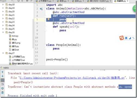
Task: Open the traceback file path link
Action: (x=72, y=78)
